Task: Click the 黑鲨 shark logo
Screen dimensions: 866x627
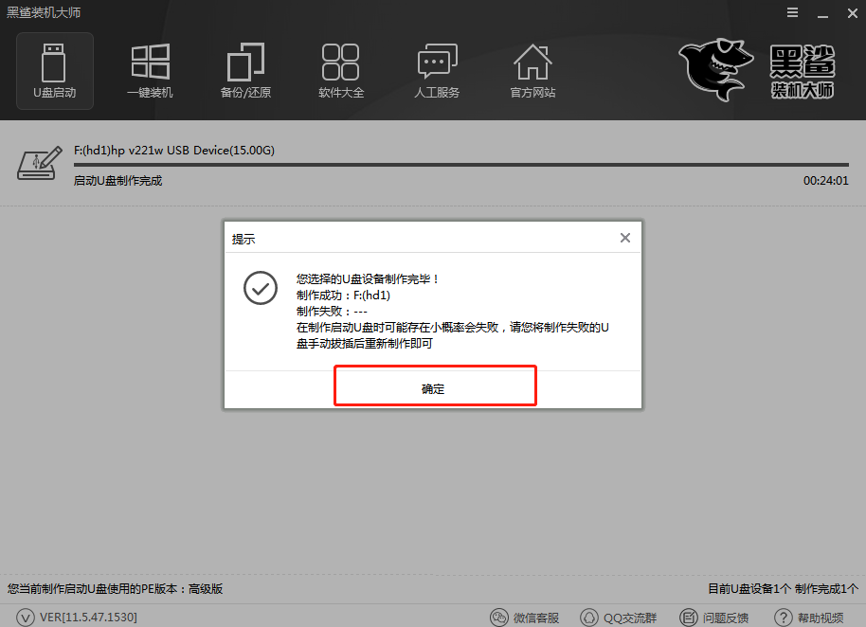Action: [717, 68]
